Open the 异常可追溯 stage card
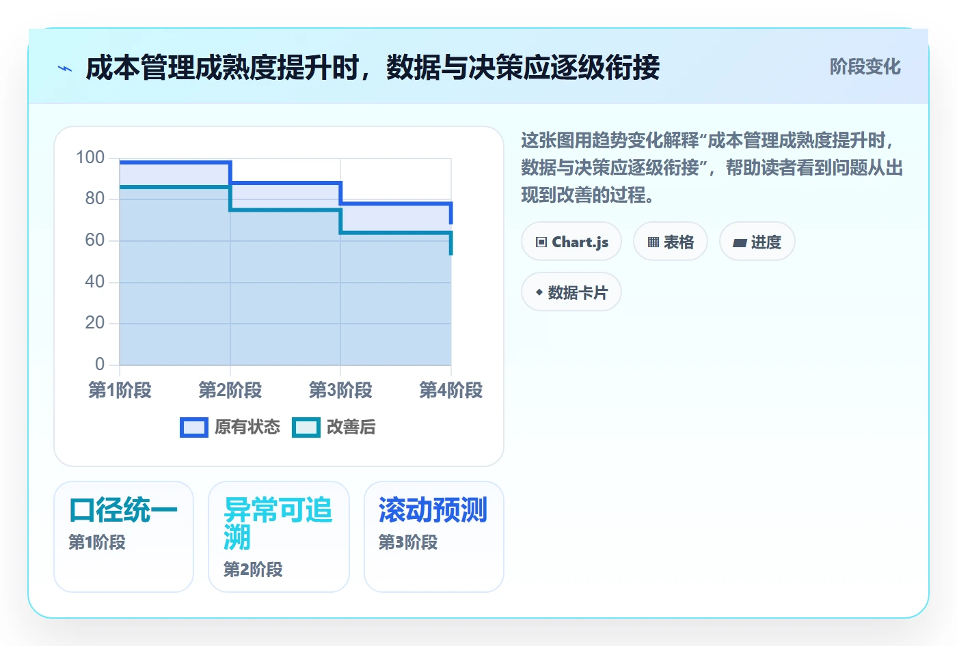The width and height of the screenshot is (957, 646). point(279,537)
